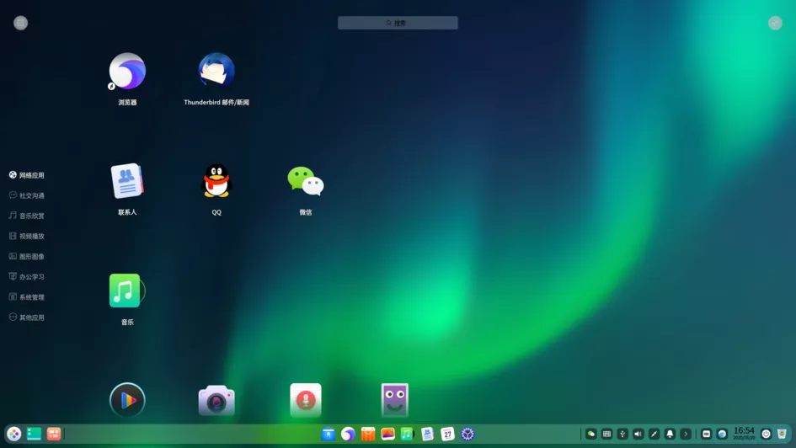Click the USB device tray icon
This screenshot has height=448, width=796.
pyautogui.click(x=622, y=434)
